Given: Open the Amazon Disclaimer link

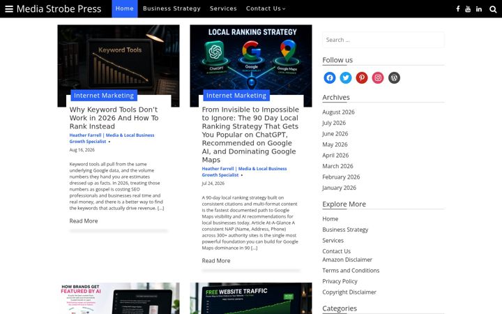Looking at the screenshot, I should pyautogui.click(x=347, y=260).
